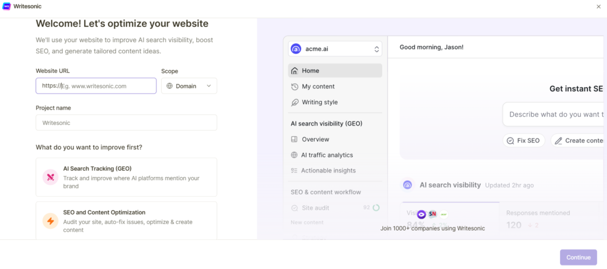Click the Fix SEO button
Viewport: 607px width, 269px height.
[x=523, y=140]
